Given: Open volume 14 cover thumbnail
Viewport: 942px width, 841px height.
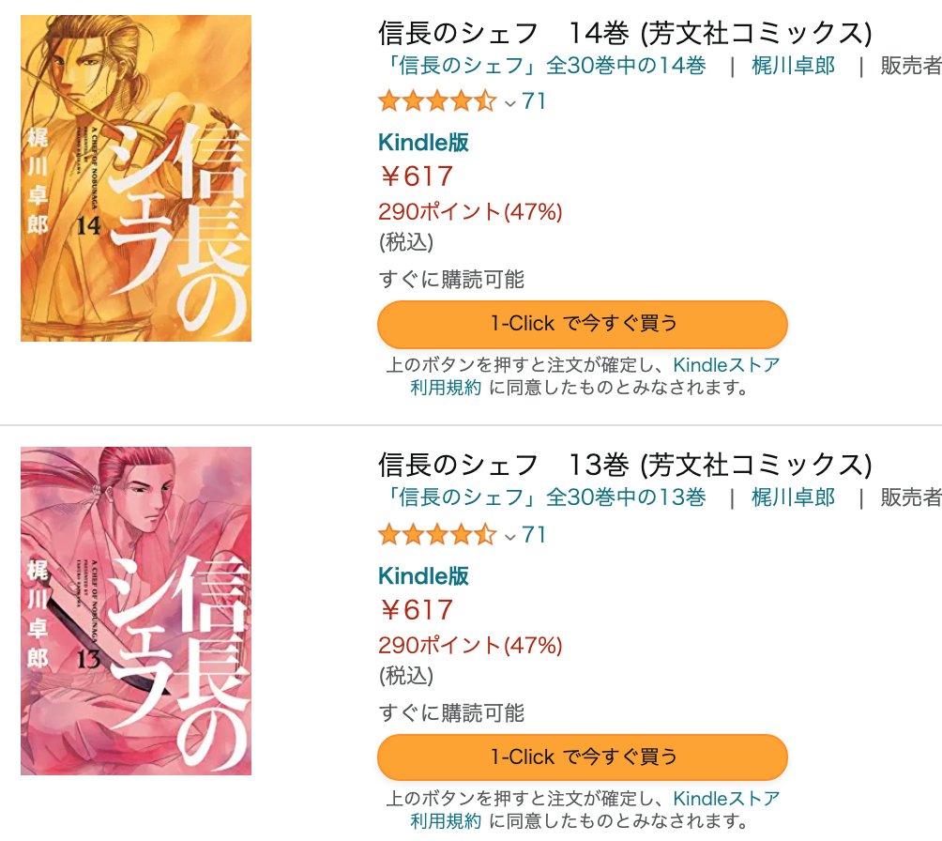Looking at the screenshot, I should [x=136, y=178].
